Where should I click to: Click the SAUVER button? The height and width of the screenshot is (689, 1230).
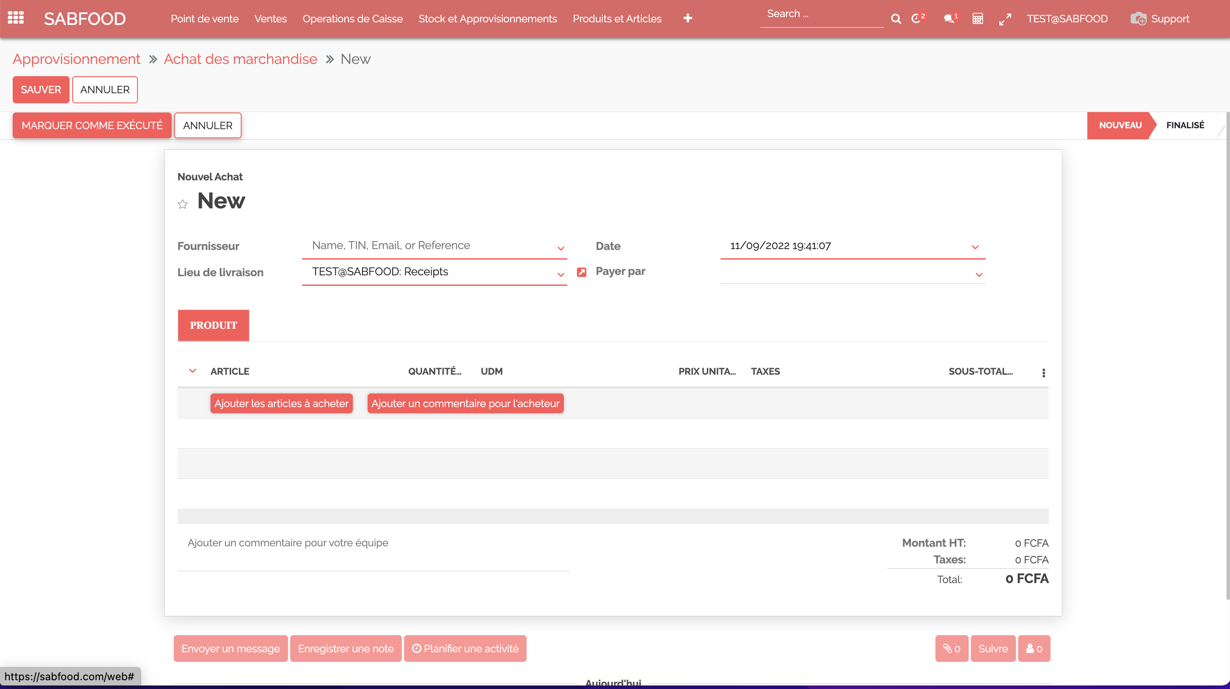coord(41,90)
